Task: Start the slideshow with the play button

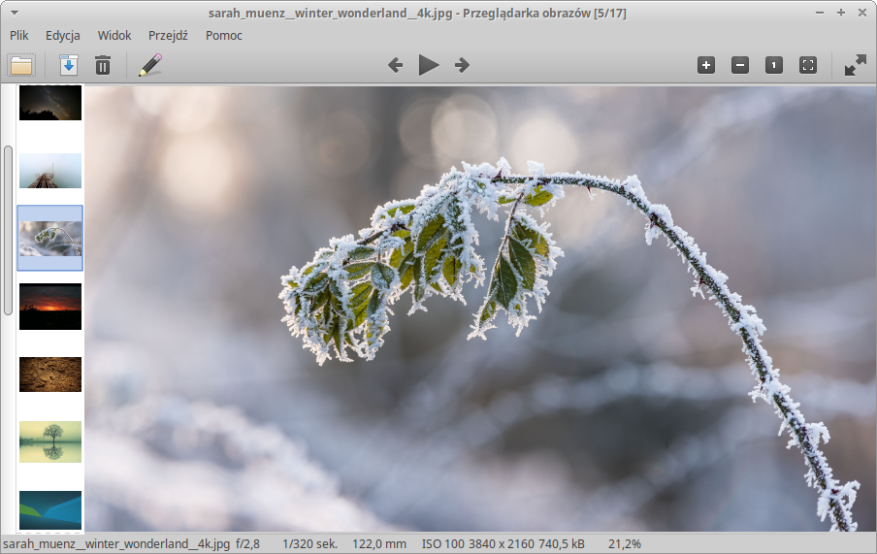Action: (429, 65)
